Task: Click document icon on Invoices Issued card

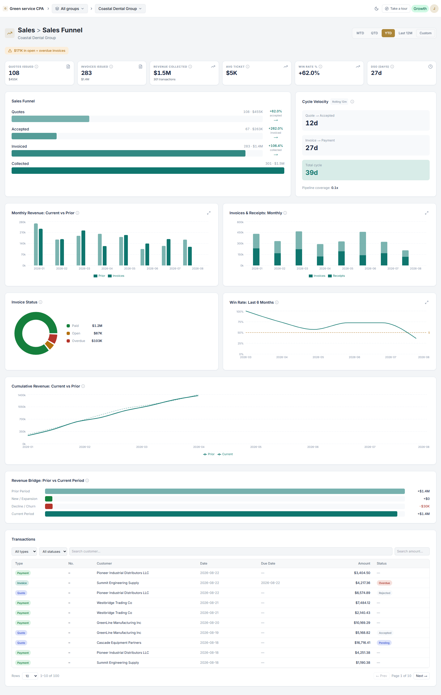Action: (x=141, y=67)
